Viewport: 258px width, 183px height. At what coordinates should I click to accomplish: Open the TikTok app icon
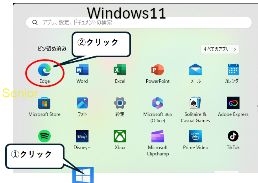(x=233, y=136)
